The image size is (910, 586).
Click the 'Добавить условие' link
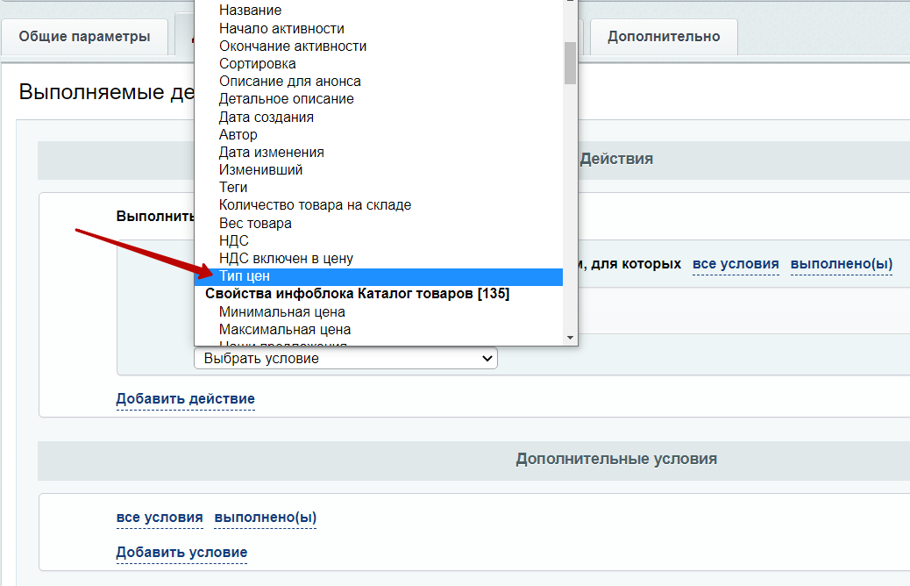[x=181, y=553]
